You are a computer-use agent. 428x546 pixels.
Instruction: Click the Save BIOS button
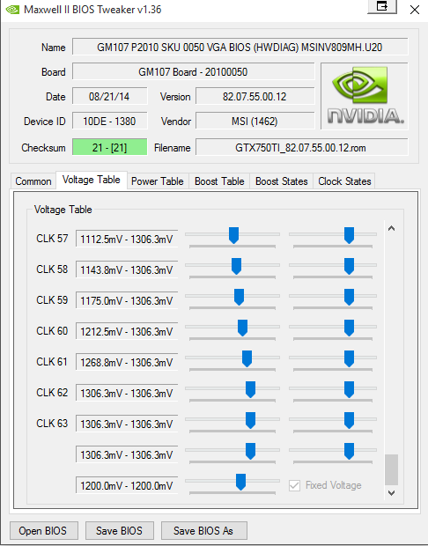[x=120, y=531]
